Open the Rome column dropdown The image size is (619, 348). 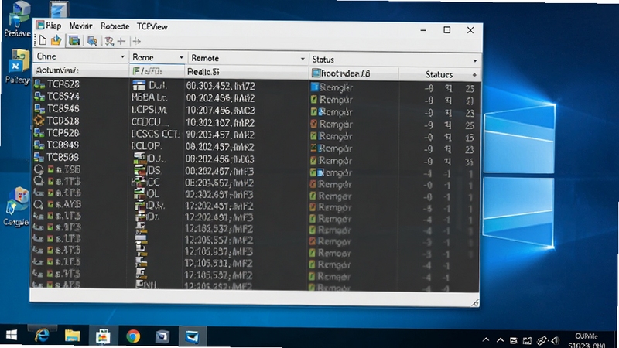coord(182,57)
